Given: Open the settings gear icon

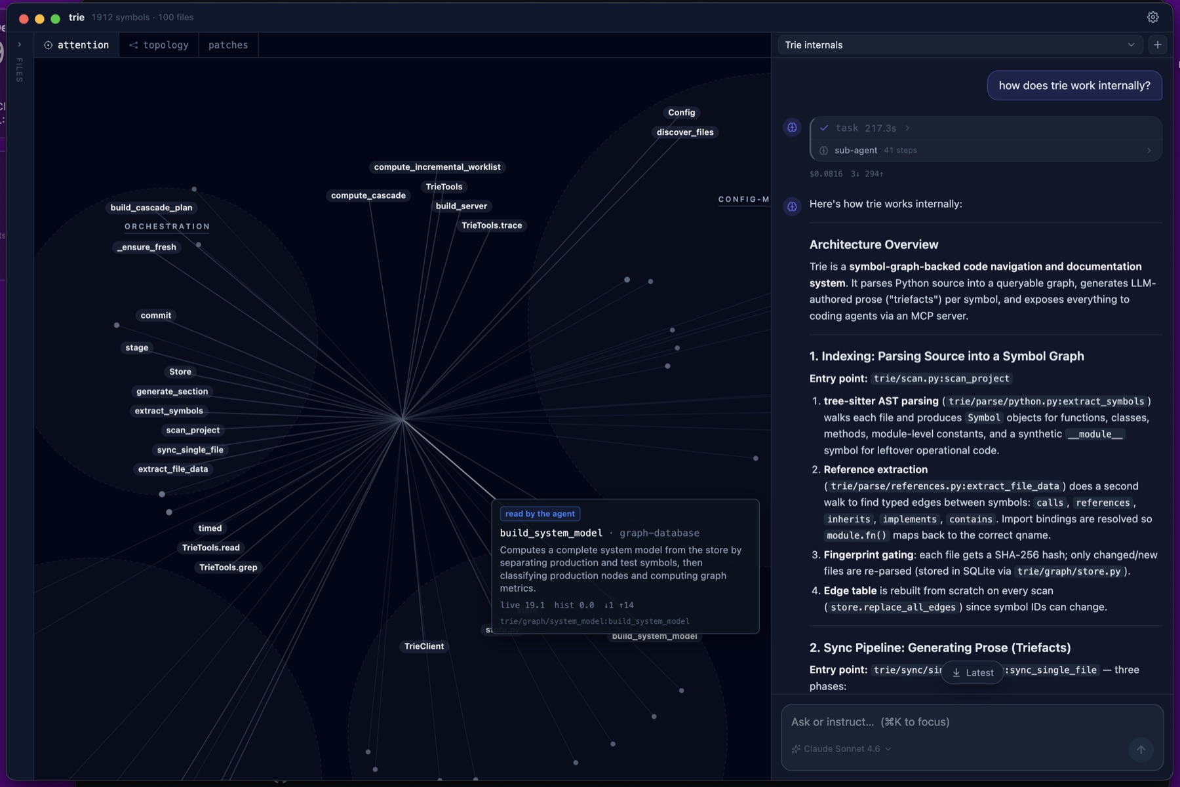Looking at the screenshot, I should (x=1152, y=18).
